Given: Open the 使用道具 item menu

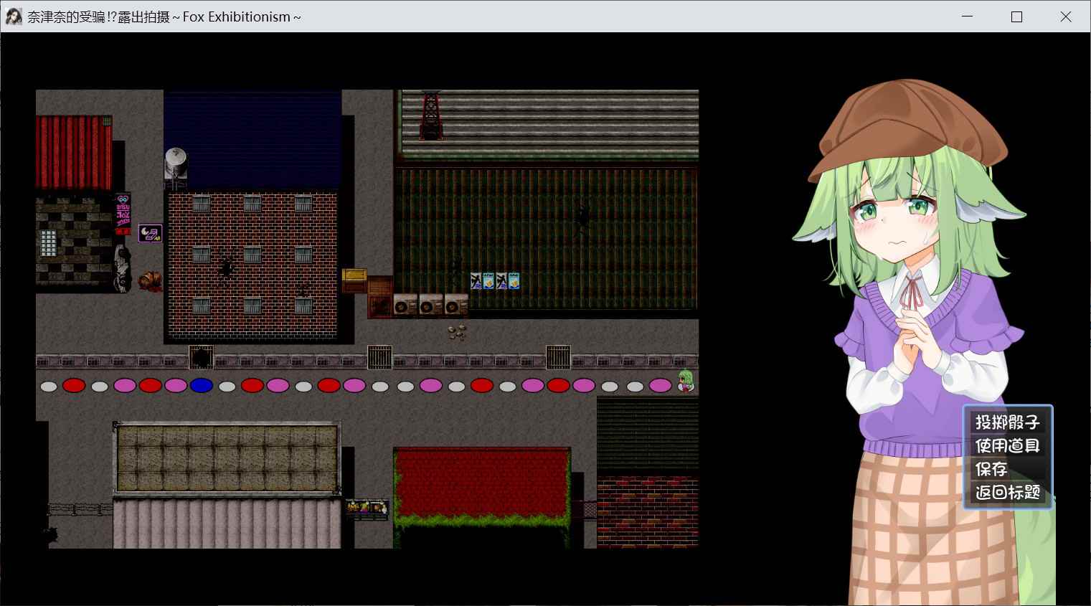Looking at the screenshot, I should point(1007,445).
